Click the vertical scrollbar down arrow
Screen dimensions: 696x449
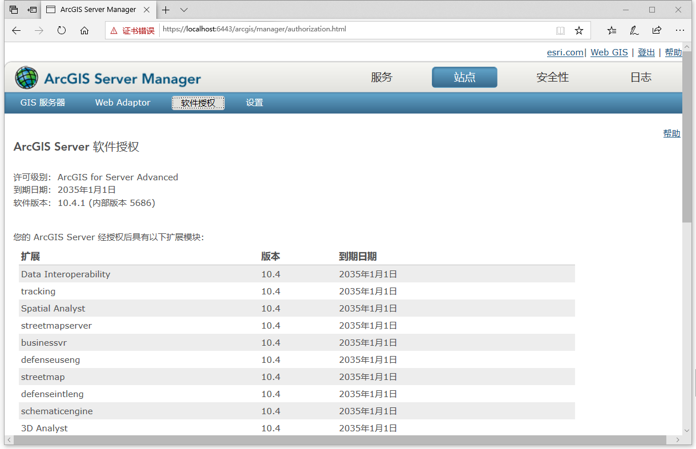[x=687, y=431]
